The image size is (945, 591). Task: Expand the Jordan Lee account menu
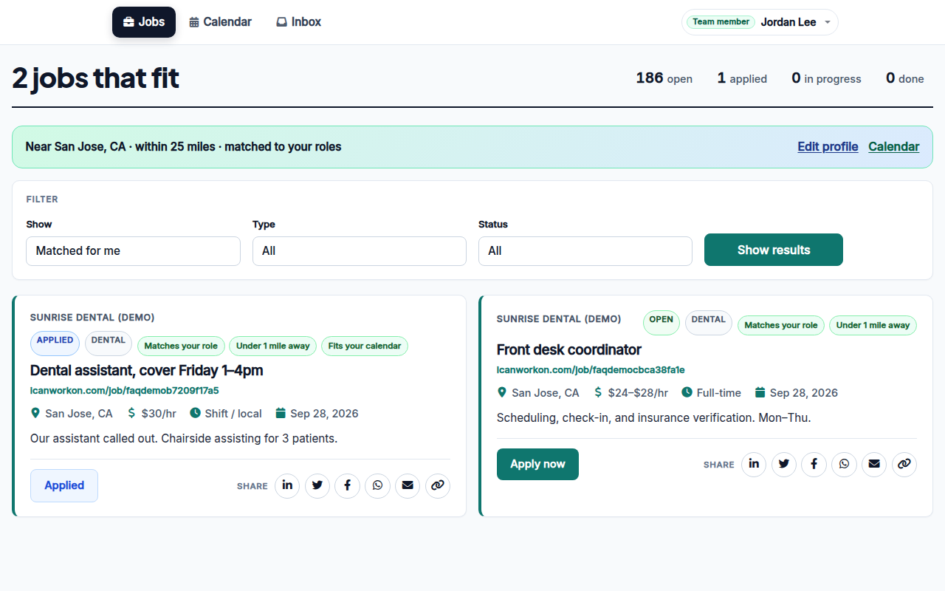760,22
